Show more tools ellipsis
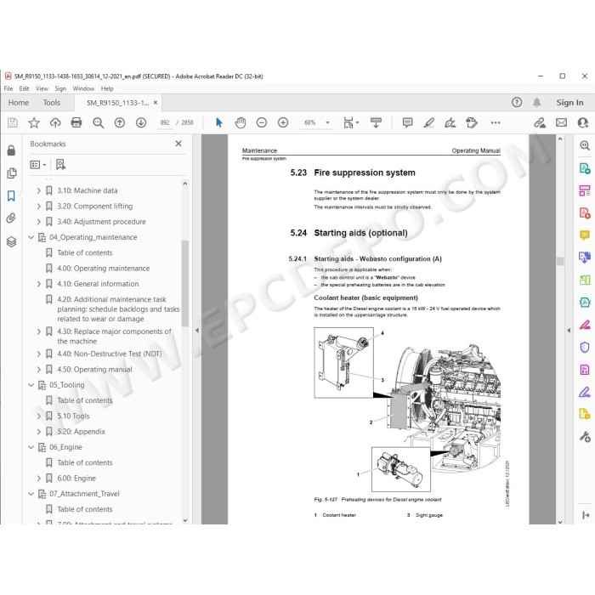The width and height of the screenshot is (595, 595). pos(496,122)
